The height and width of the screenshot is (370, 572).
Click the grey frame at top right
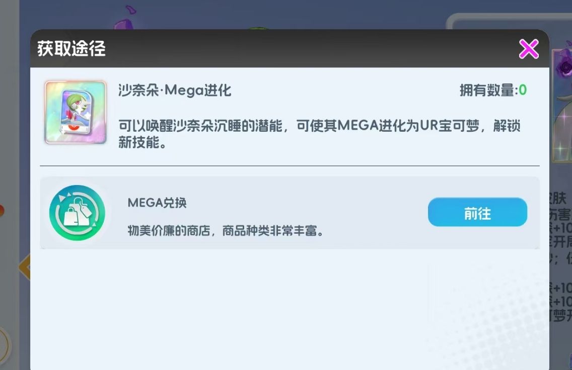509,21
